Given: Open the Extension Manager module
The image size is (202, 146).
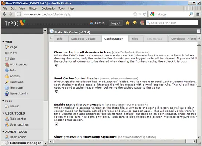Looking at the screenshot, I should click(x=23, y=143).
